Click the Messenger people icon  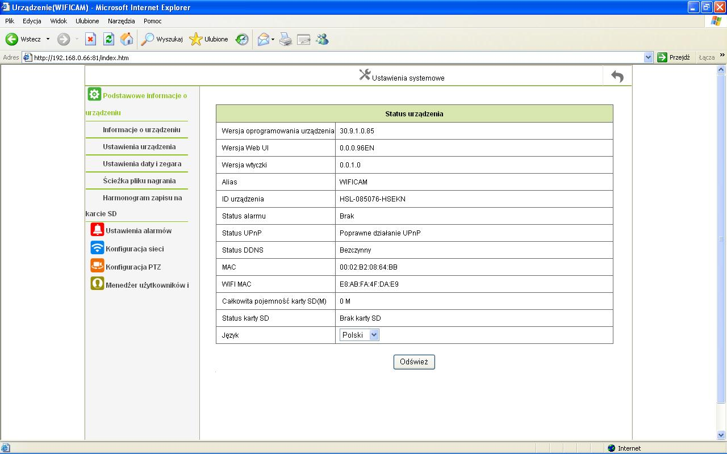[322, 39]
